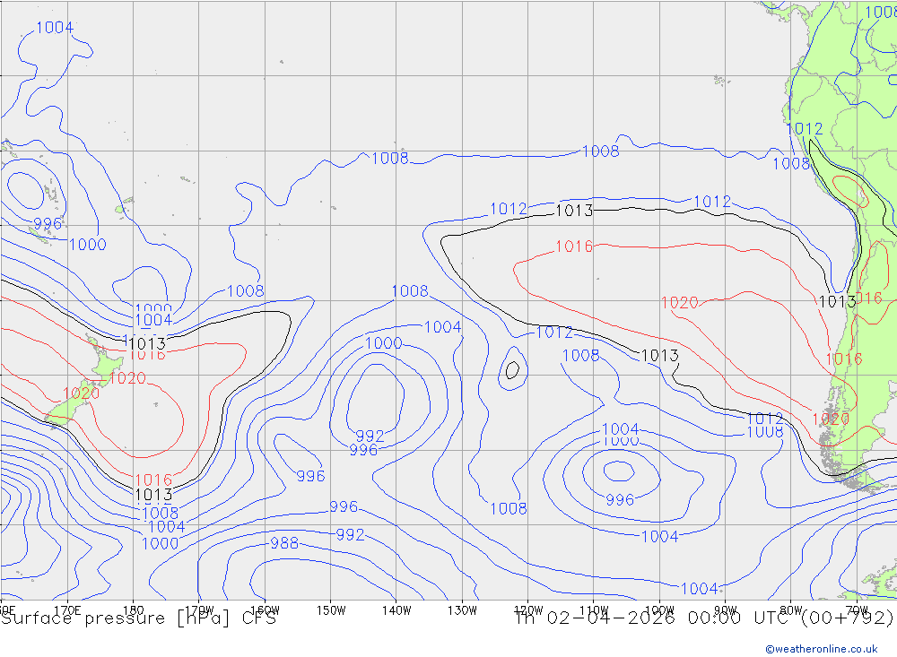This screenshot has width=897, height=657.
Task: Click the 992 label beside the 988 label
Action: (350, 534)
